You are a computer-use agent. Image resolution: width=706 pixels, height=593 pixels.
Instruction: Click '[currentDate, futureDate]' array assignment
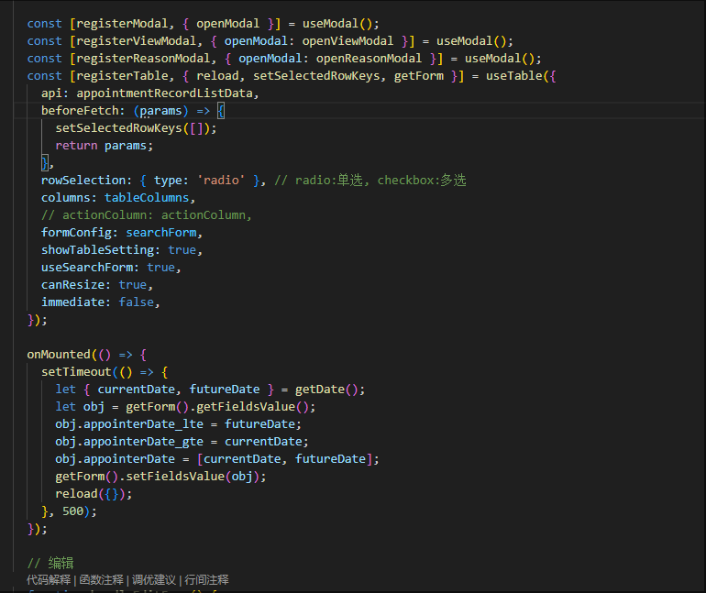point(284,459)
